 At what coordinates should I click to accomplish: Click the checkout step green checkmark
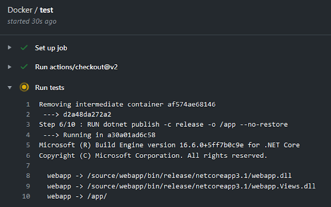click(x=24, y=67)
